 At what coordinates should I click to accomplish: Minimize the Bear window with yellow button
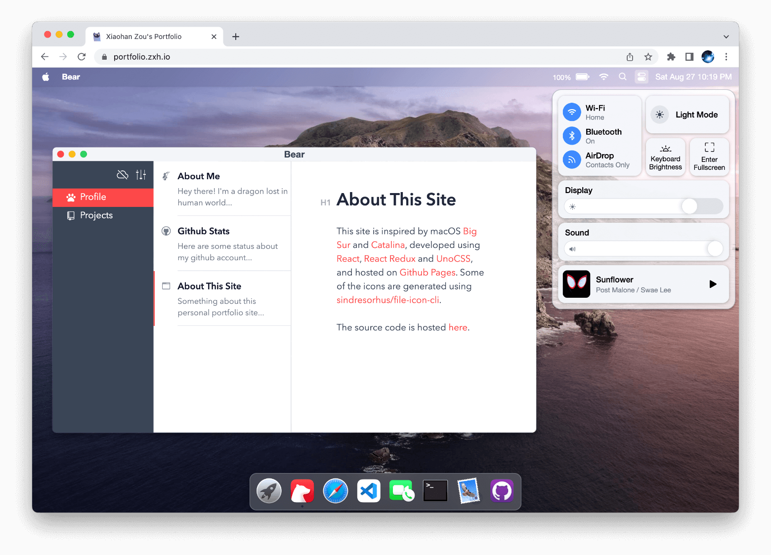72,155
